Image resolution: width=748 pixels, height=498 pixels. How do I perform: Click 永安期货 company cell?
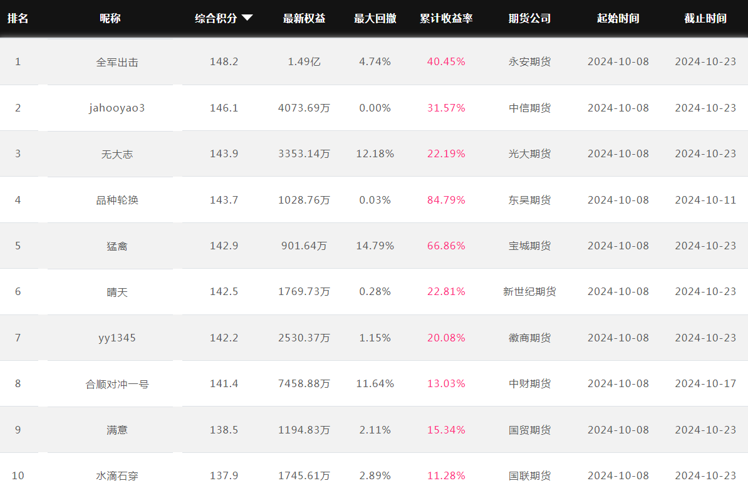(529, 61)
